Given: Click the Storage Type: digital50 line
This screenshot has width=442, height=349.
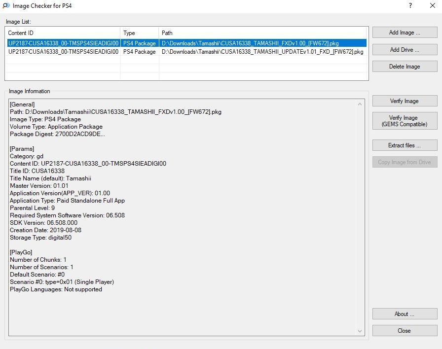Looking at the screenshot, I should [x=40, y=238].
